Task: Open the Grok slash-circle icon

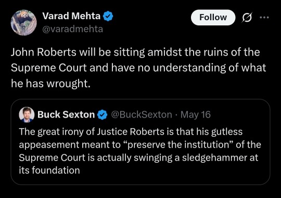Action: tap(248, 17)
